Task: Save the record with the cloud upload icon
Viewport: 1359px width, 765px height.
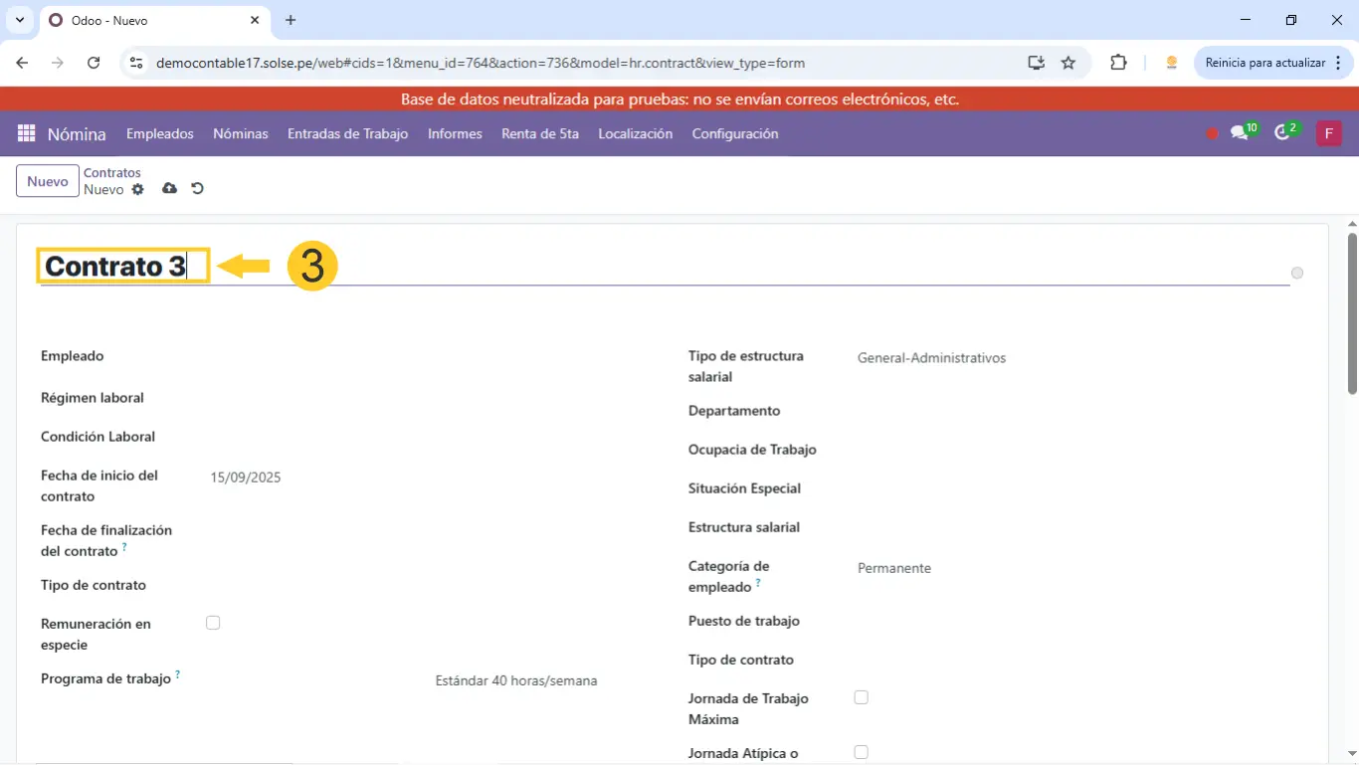Action: [169, 189]
